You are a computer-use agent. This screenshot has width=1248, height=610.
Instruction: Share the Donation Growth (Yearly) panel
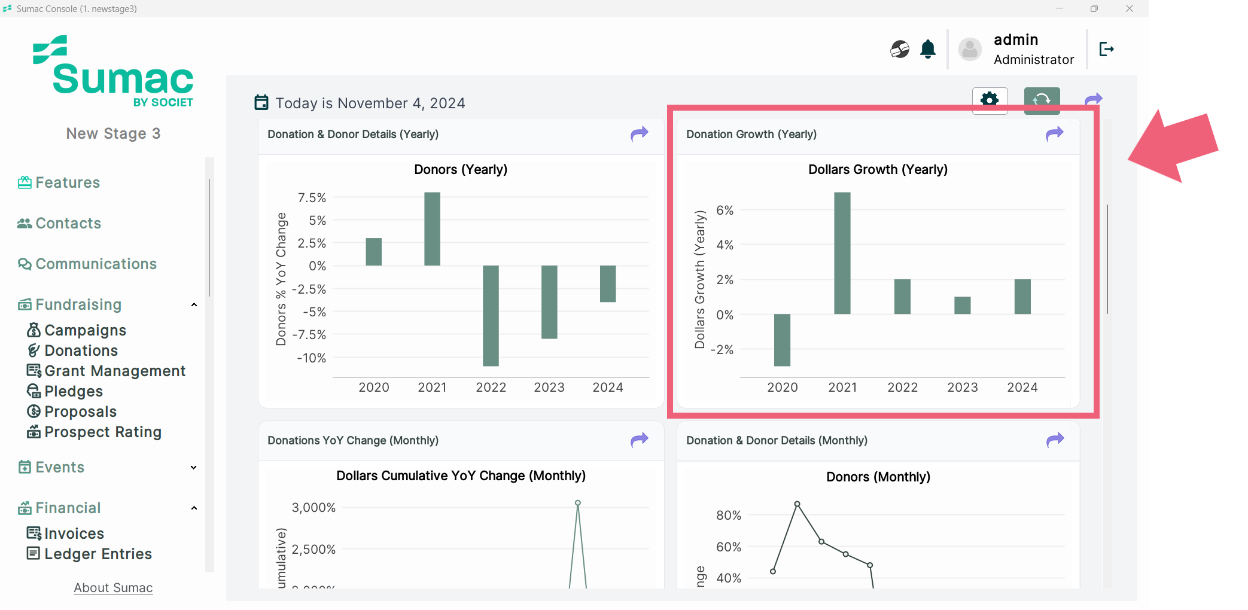tap(1055, 134)
